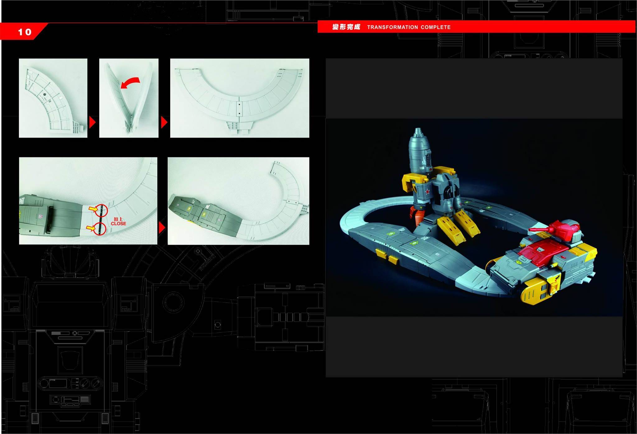Click the upper red circle on track joint
The height and width of the screenshot is (434, 637).
[x=101, y=210]
